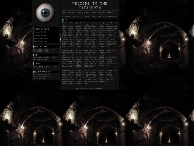
Task: Click the text 'ask yourself this question before continuing'
Action: coord(43,76)
